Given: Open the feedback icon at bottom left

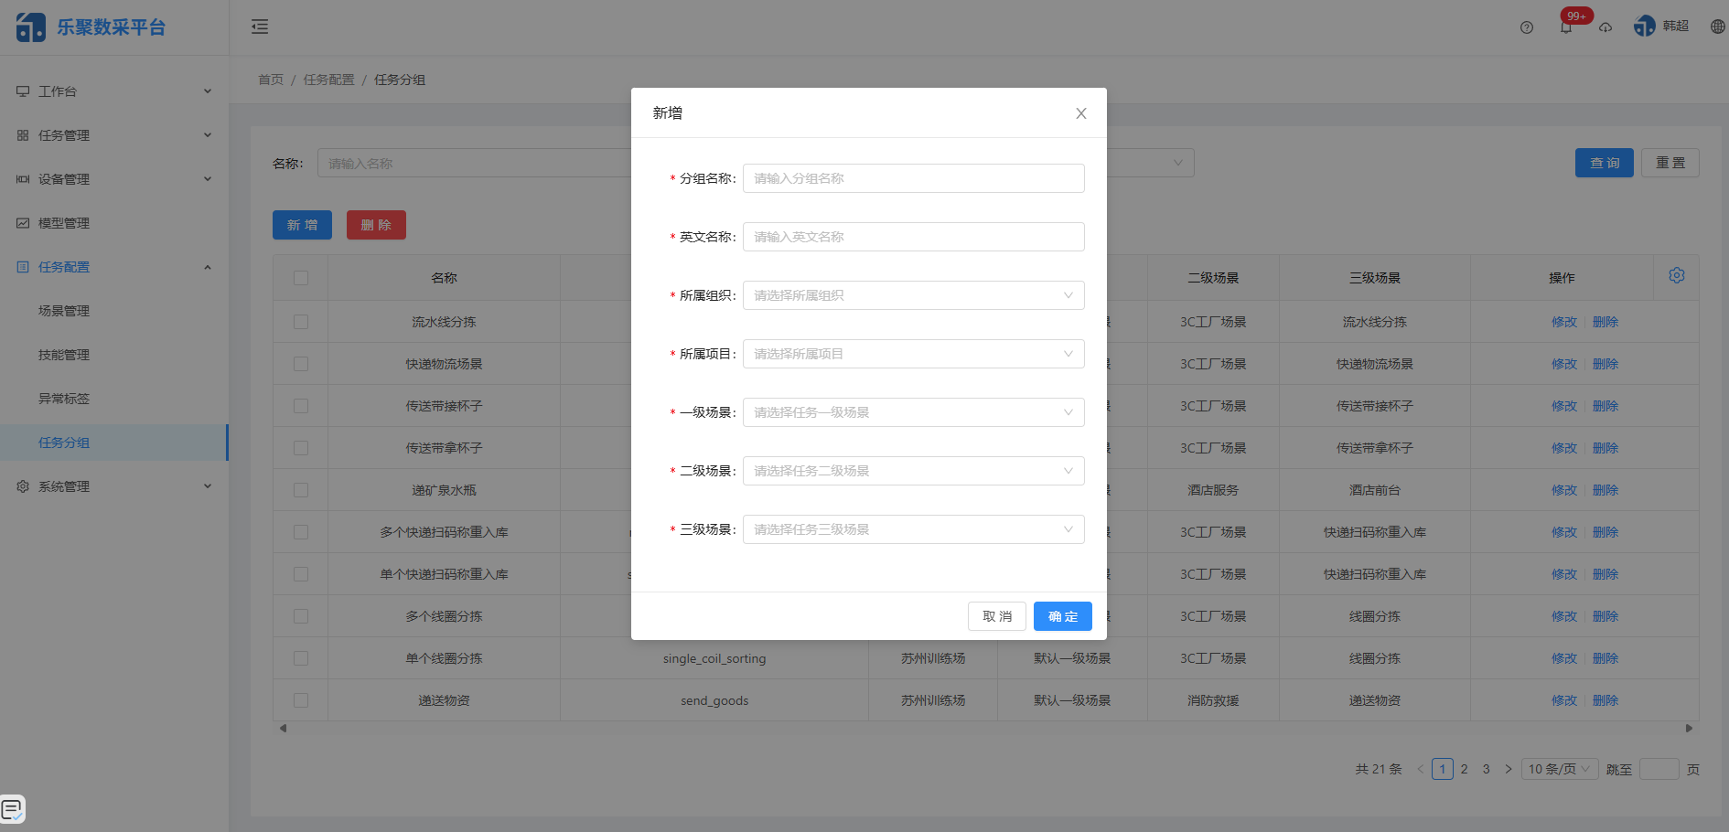Looking at the screenshot, I should (x=11, y=808).
